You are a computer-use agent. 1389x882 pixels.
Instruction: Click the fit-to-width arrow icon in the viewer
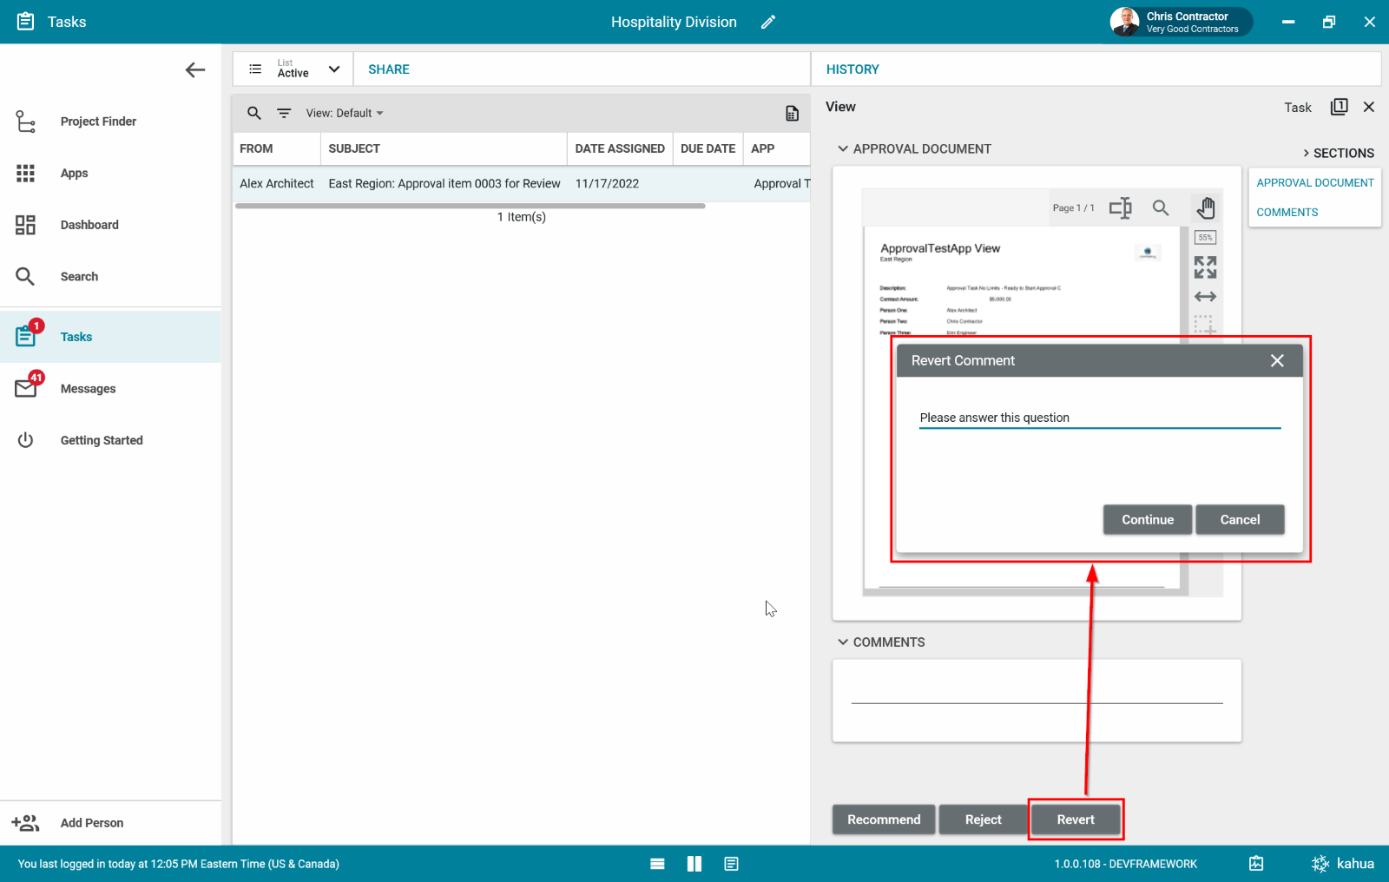[x=1205, y=297]
